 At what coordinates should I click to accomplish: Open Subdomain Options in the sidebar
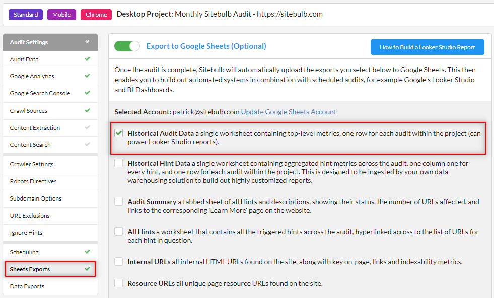pos(50,198)
